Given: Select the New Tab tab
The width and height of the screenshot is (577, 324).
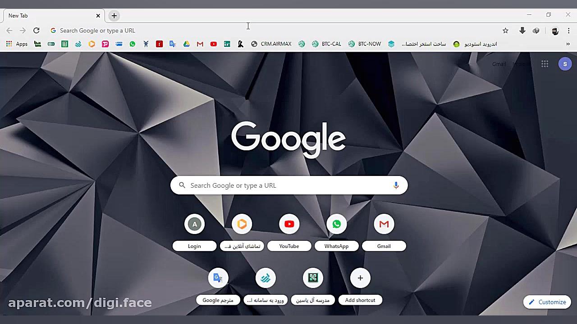Looking at the screenshot, I should [54, 16].
